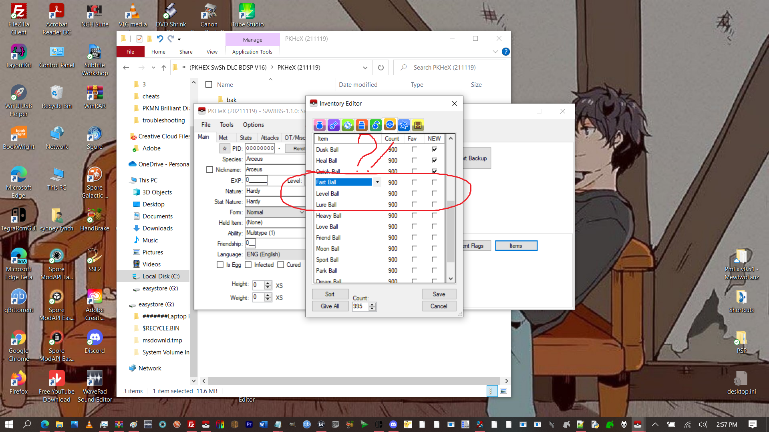Click the Explorer help question-mark icon
Screen dimensions: 769x432
click(x=506, y=52)
